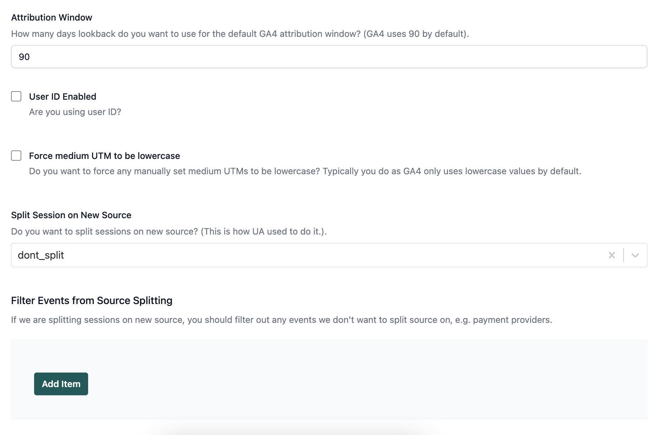The height and width of the screenshot is (435, 663).
Task: Enable the User ID Enabled checkbox
Action: (16, 97)
